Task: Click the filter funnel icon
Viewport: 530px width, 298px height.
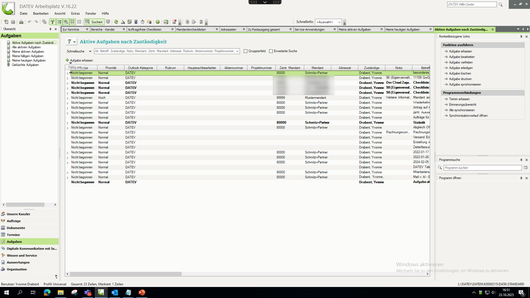Action: [x=69, y=42]
